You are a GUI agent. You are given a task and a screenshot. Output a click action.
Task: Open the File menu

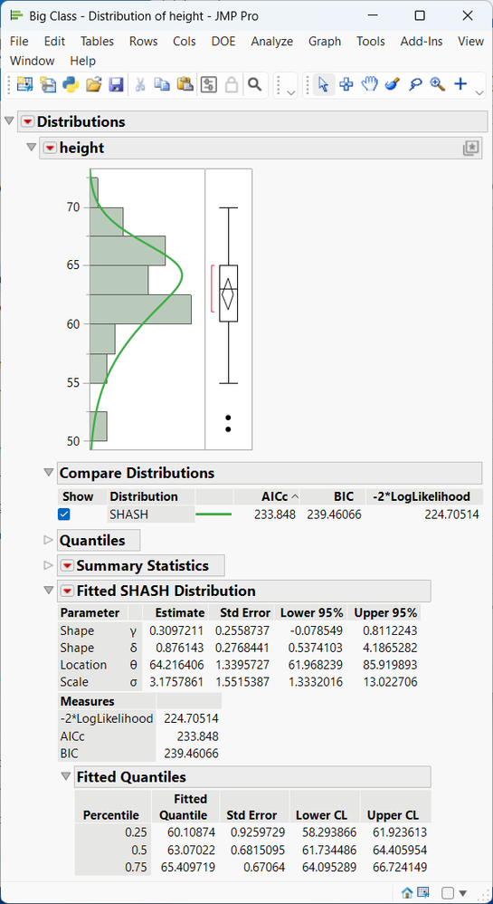(x=19, y=42)
